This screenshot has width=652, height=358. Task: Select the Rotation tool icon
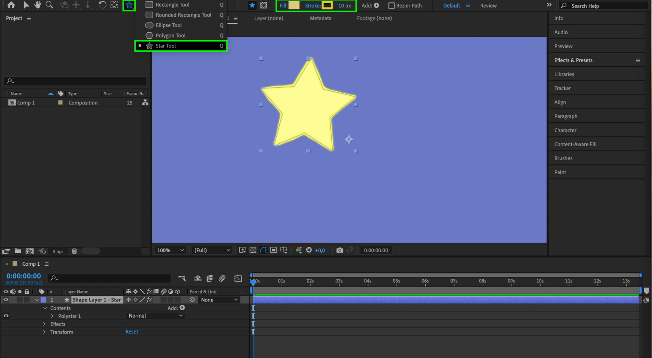click(102, 5)
